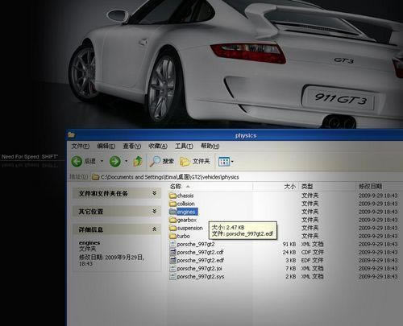The height and width of the screenshot is (326, 403).
Task: Select the chassis folder icon
Action: coord(172,196)
